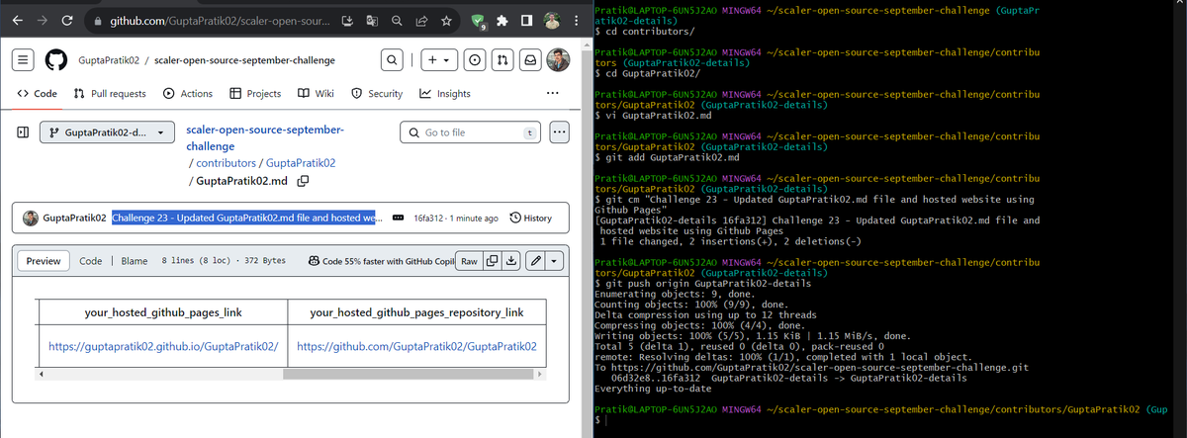Open the file options more menu

560,132
